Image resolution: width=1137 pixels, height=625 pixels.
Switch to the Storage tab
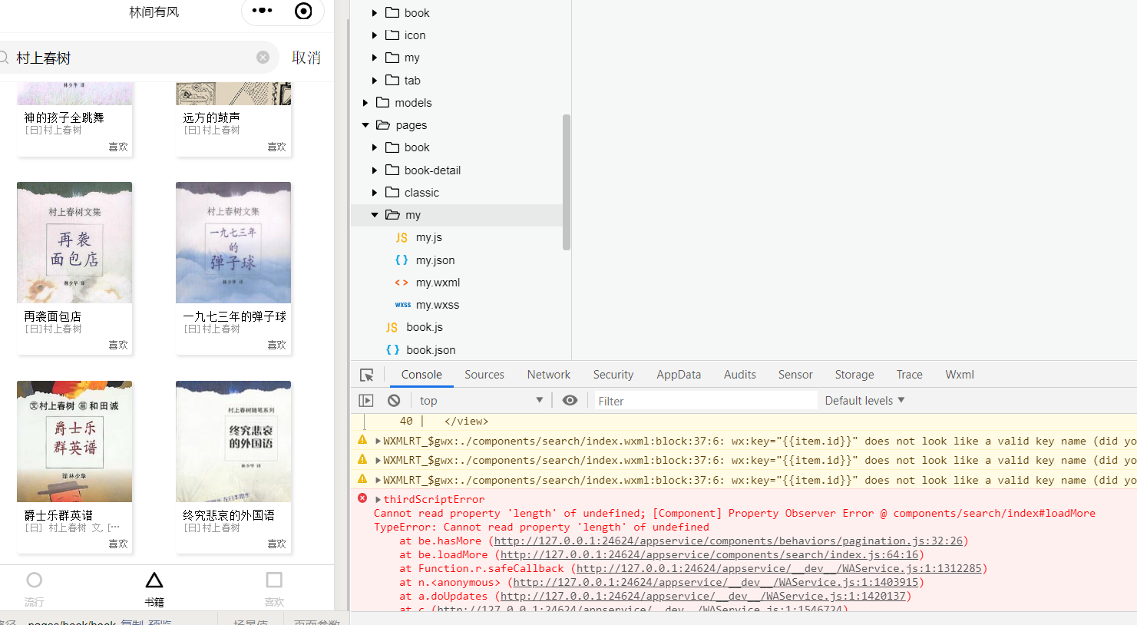(854, 375)
